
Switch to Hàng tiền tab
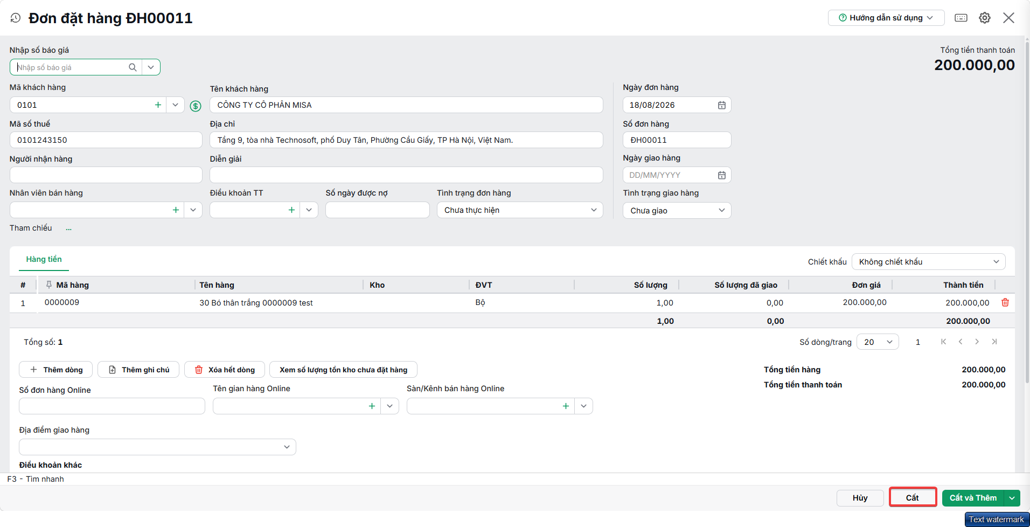[x=44, y=259]
